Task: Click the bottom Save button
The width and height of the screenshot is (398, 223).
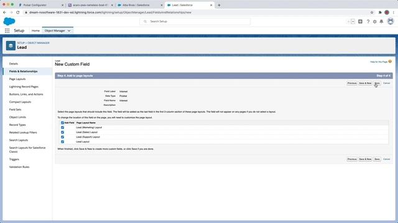Action: (377, 159)
